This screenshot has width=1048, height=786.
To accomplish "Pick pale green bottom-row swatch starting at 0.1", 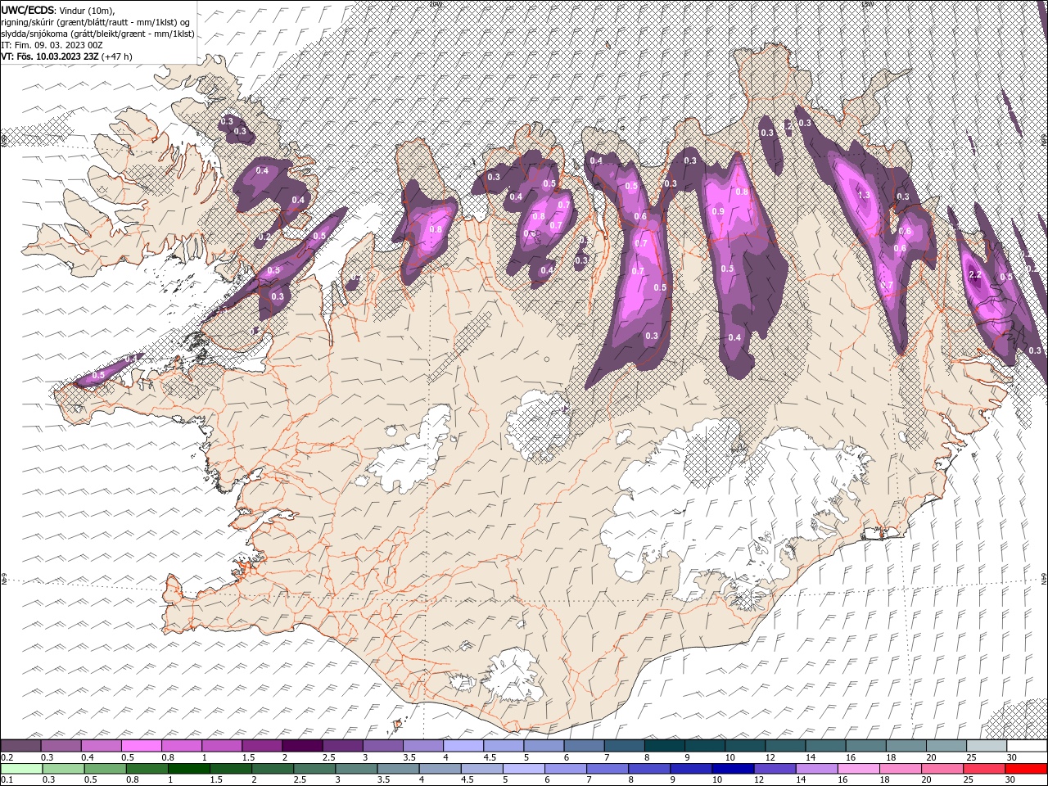I will click(21, 768).
